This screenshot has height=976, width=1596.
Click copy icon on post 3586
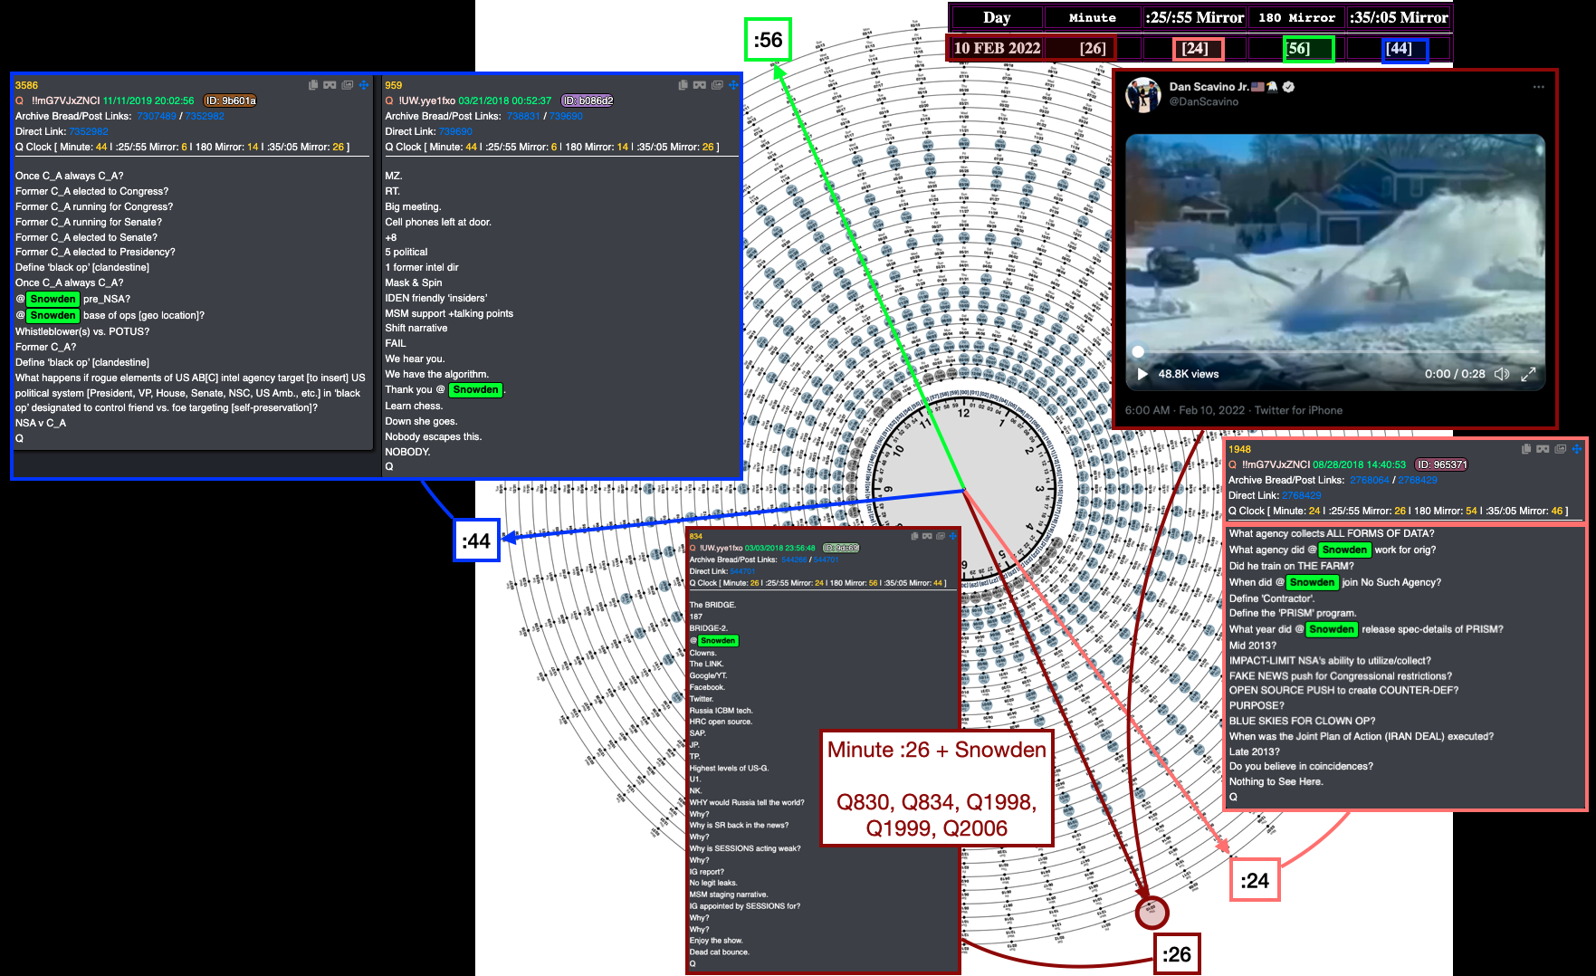pos(313,85)
